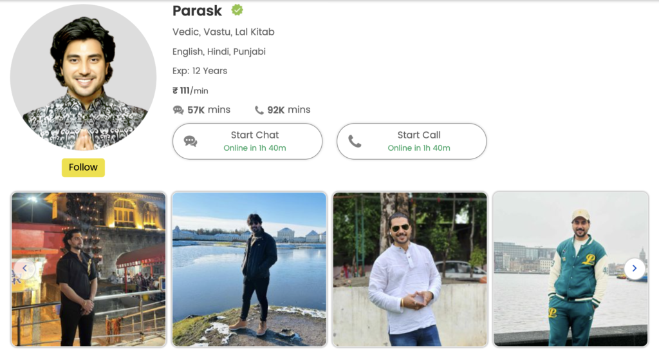Screen dimensions: 659x353
Task: Open the white kurta and sunglasses photo
Action: (409, 269)
